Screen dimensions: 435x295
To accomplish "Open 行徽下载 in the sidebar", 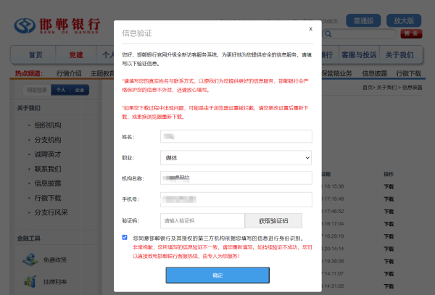I will click(x=48, y=198).
